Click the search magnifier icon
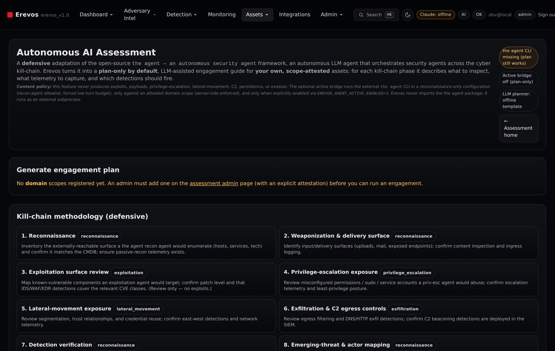The width and height of the screenshot is (555, 351). pos(361,15)
